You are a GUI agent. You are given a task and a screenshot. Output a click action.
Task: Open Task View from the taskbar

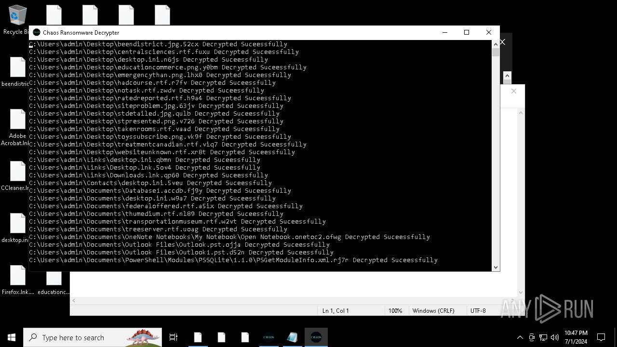point(174,337)
